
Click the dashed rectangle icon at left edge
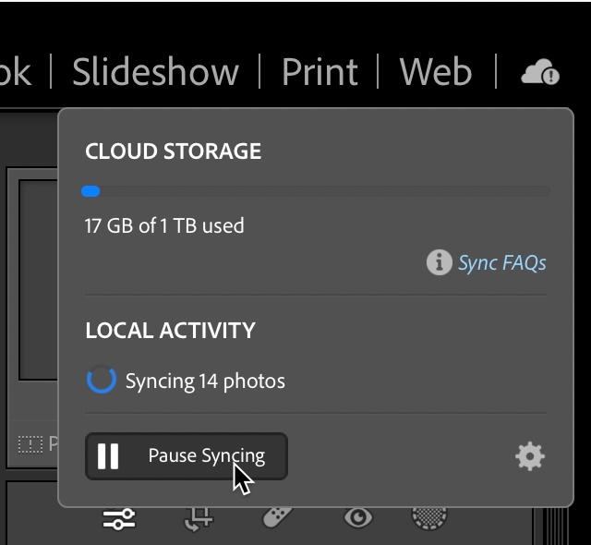[x=30, y=444]
